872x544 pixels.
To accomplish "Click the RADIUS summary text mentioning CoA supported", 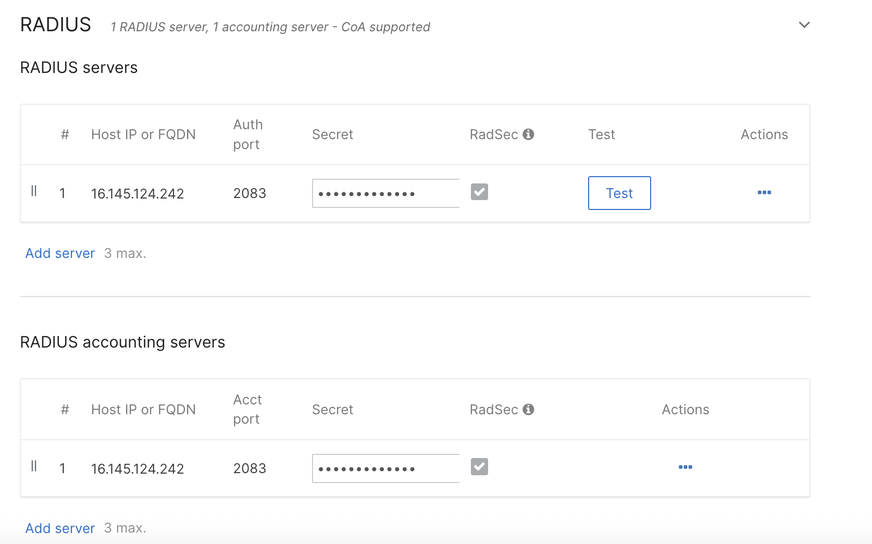I will 270,27.
